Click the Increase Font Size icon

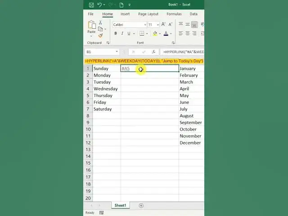163,24
